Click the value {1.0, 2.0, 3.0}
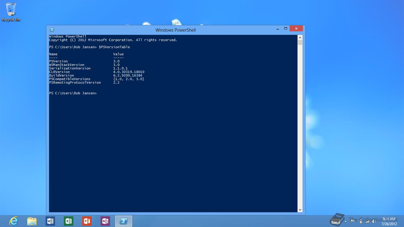The height and width of the screenshot is (227, 404). coord(129,79)
